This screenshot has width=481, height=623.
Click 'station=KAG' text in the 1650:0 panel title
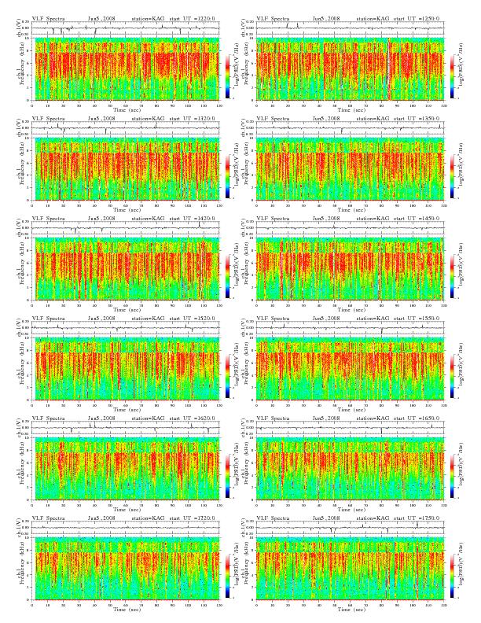pyautogui.click(x=373, y=418)
